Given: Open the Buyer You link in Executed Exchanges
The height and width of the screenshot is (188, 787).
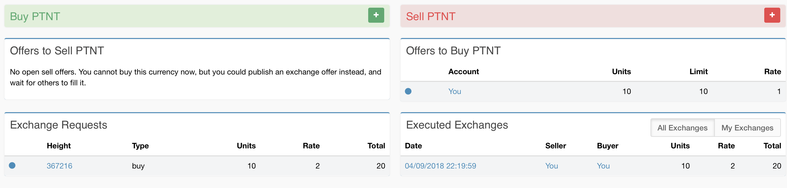Looking at the screenshot, I should coord(603,166).
